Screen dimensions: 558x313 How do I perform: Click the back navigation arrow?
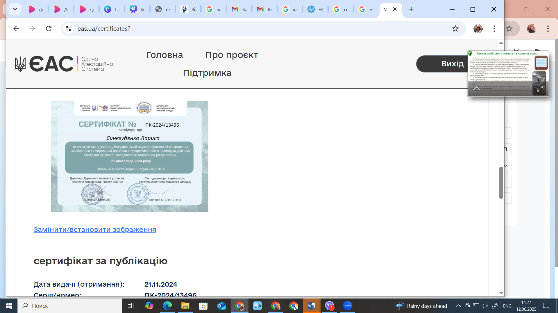click(16, 28)
